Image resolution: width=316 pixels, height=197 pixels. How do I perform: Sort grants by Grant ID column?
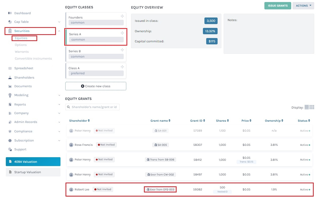pos(198,121)
